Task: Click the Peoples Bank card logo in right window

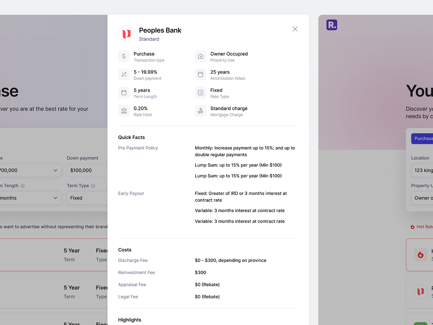Action: 420,292
